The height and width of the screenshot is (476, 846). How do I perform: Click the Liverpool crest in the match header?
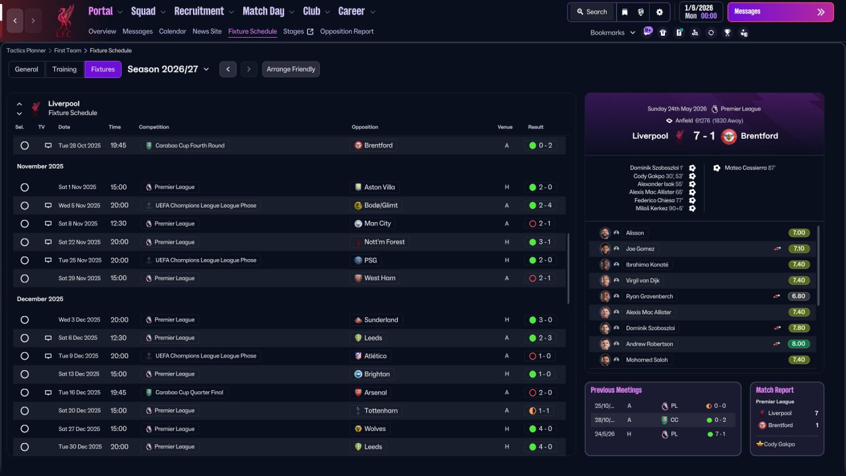click(x=679, y=136)
